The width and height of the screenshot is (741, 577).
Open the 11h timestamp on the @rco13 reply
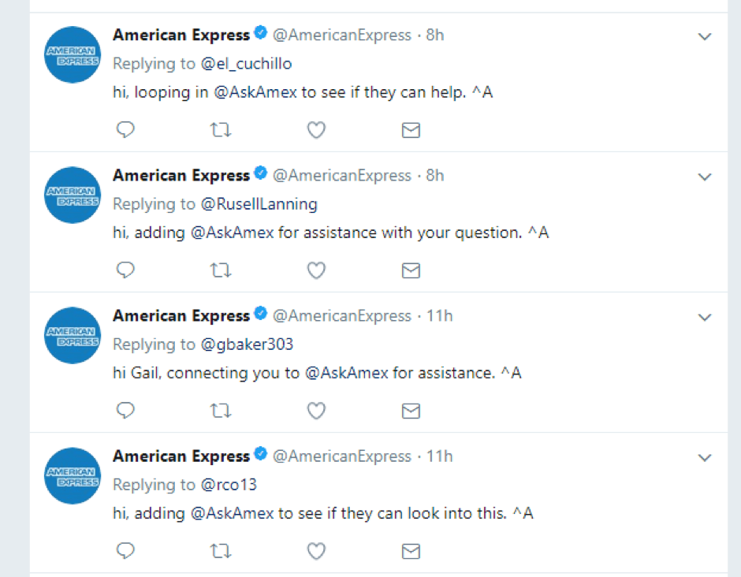439,456
